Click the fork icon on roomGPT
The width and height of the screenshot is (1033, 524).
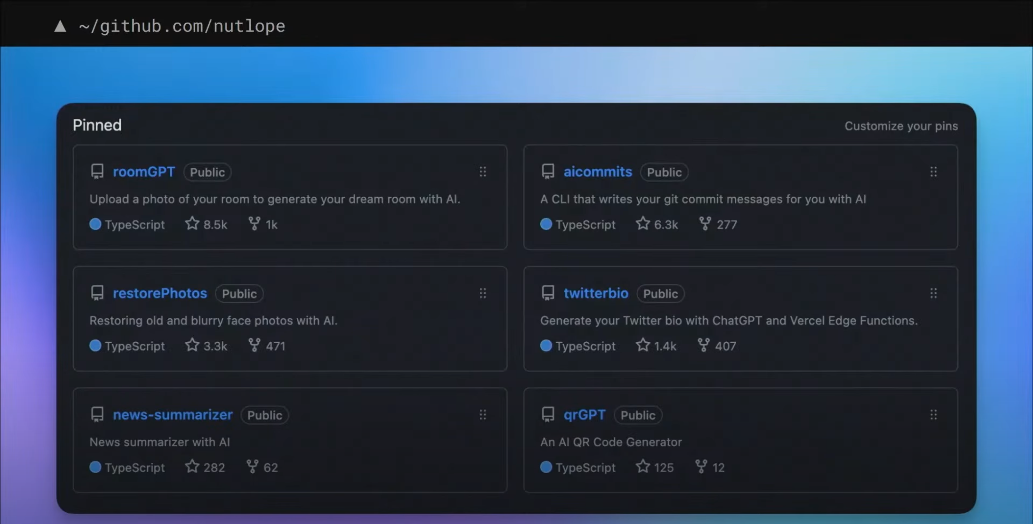point(254,224)
